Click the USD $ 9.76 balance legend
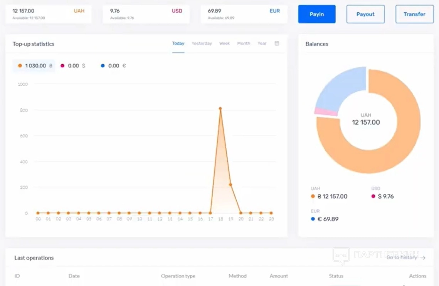This screenshot has width=439, height=286. tap(382, 193)
